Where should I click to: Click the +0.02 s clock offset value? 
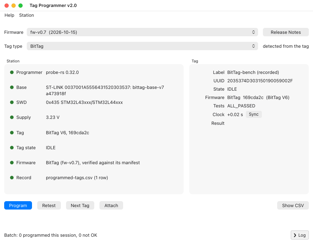point(235,114)
